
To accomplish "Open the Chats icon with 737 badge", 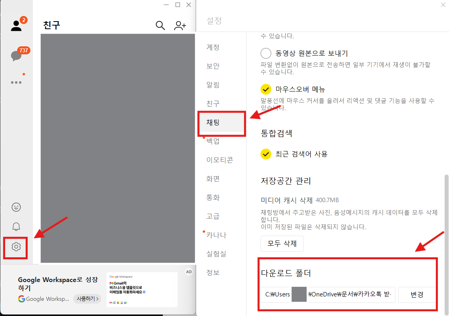I will click(x=16, y=56).
